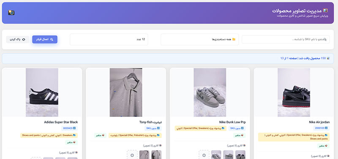Click the SKU barcode icon on Nike Dunk Low

[242, 128]
